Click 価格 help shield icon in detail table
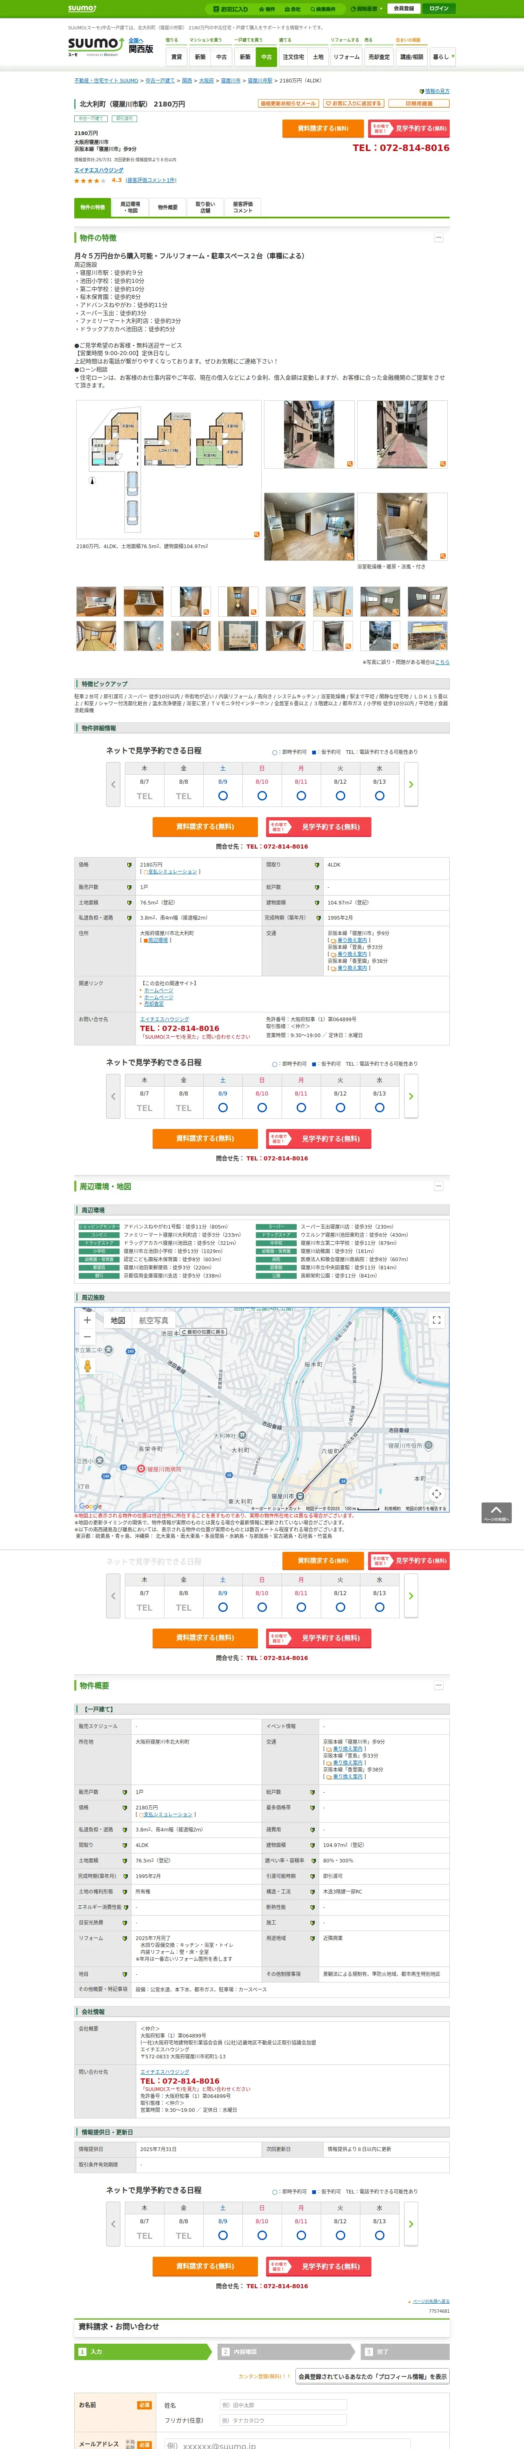This screenshot has height=2449, width=524. click(x=129, y=865)
